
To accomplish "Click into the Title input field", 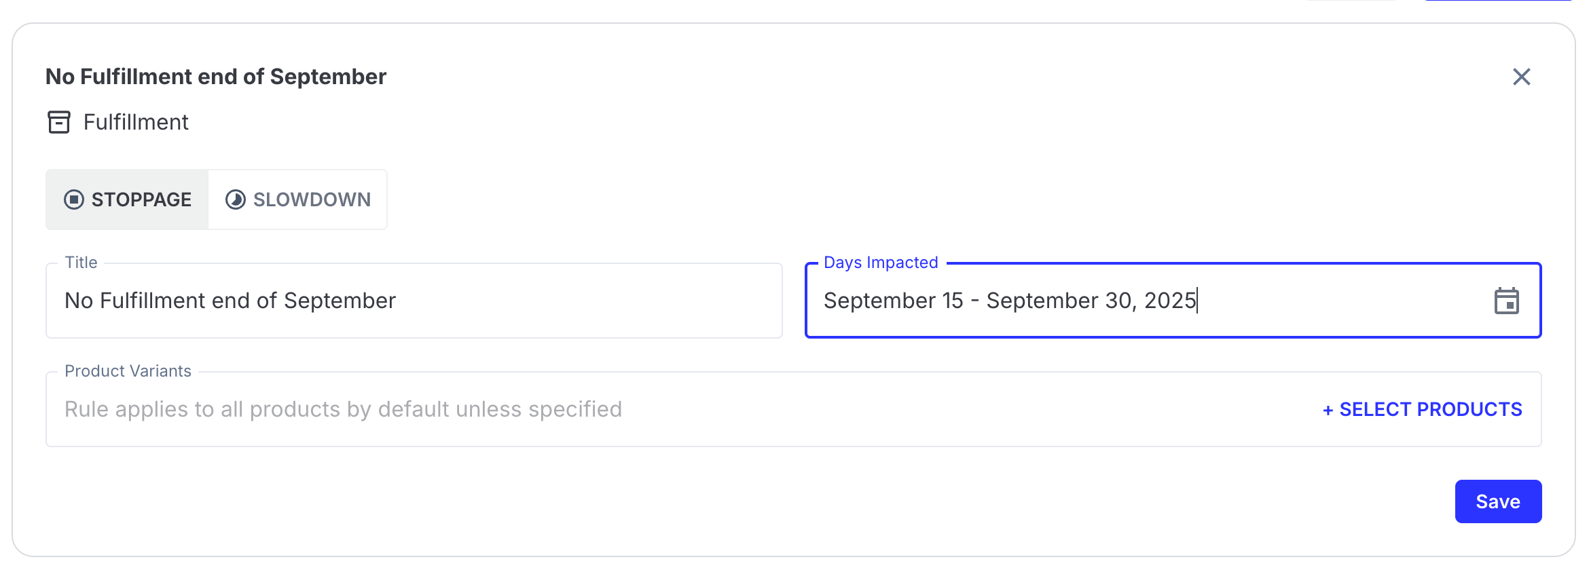I will coord(414,301).
